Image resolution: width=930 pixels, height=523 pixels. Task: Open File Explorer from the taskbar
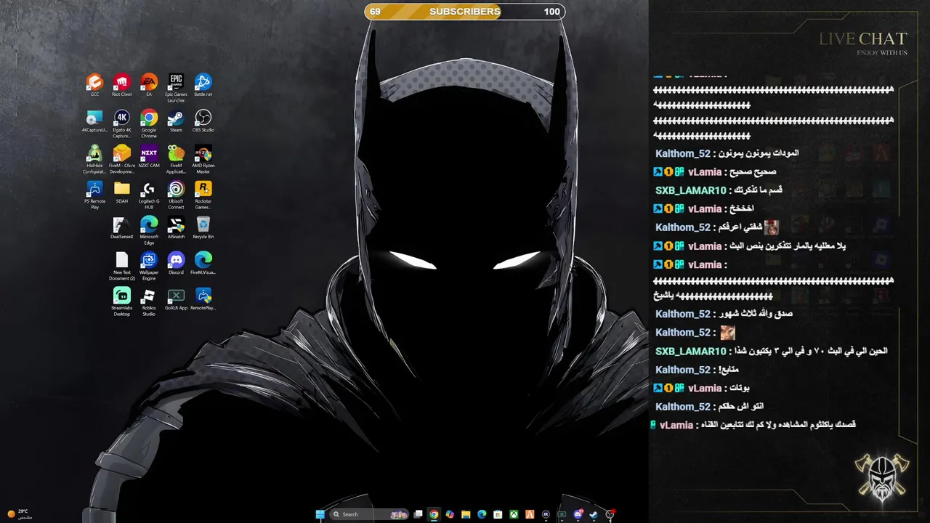pyautogui.click(x=466, y=514)
